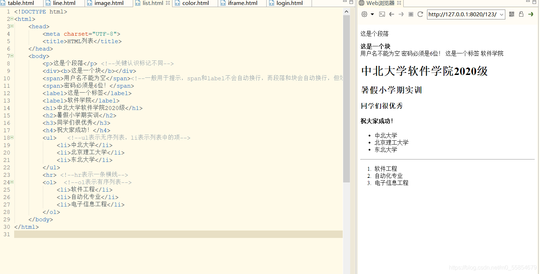Click the 东北大学 bullet item in the preview
The height and width of the screenshot is (274, 540).
tap(386, 150)
